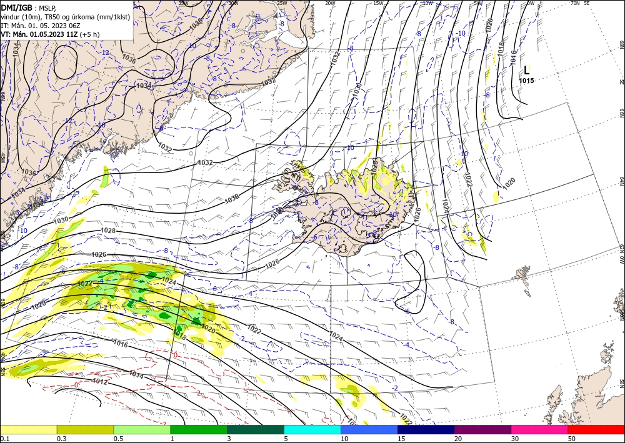Click the blue '-12' isotherm label near 1036 isobar
This screenshot has width=625, height=443.
tap(105, 52)
